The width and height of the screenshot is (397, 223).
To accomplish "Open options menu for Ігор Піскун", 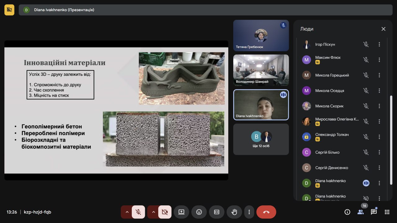I will (379, 45).
